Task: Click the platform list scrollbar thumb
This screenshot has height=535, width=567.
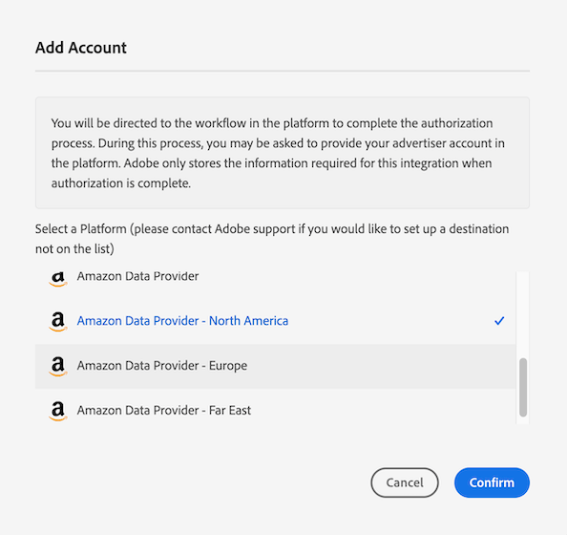Action: pos(523,387)
